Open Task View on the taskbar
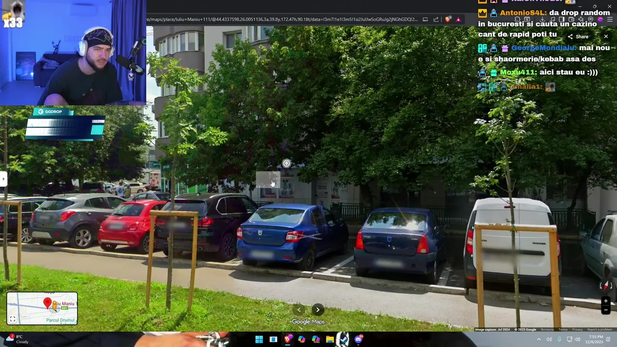The image size is (617, 347). coord(273,339)
